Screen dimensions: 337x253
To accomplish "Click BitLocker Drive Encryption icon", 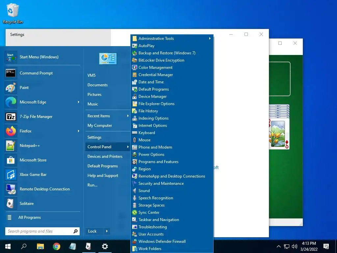I will [135, 60].
